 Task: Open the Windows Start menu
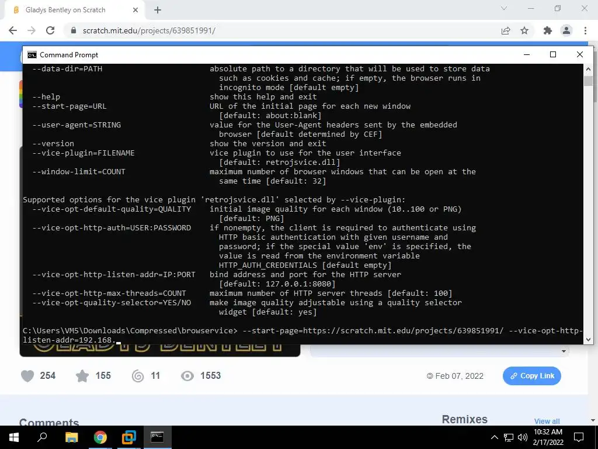(x=14, y=437)
